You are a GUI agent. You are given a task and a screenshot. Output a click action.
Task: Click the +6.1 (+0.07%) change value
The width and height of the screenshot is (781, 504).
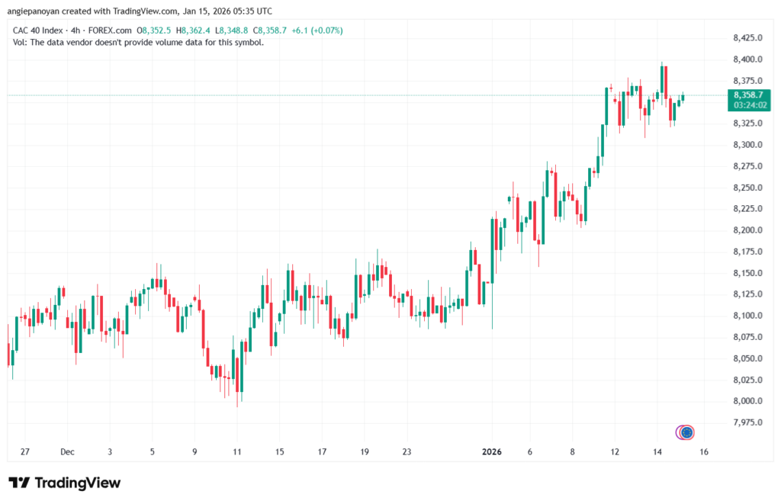(x=317, y=30)
